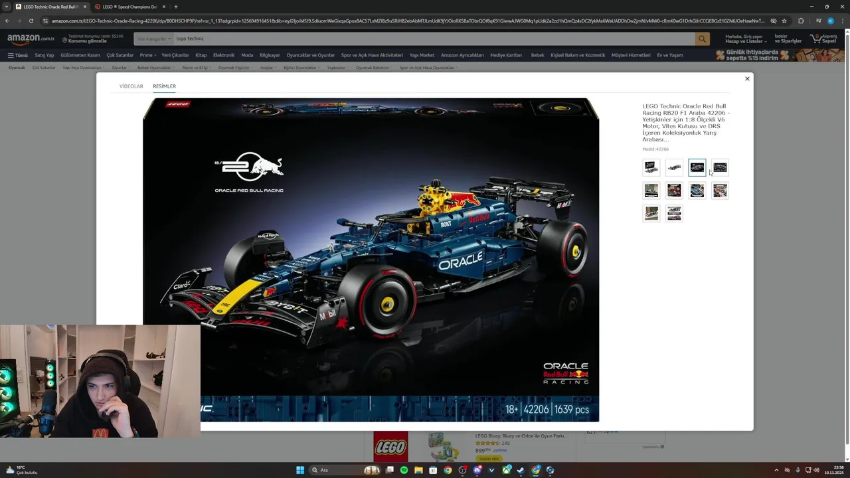This screenshot has height=478, width=850.
Task: Close the image gallery popup
Action: [x=747, y=79]
